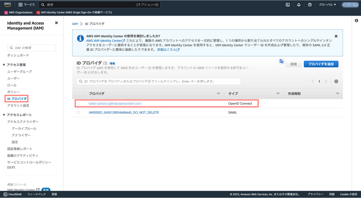The width and height of the screenshot is (361, 198).
Task: Open アカウント設定 in the sidebar
Action: (18, 105)
